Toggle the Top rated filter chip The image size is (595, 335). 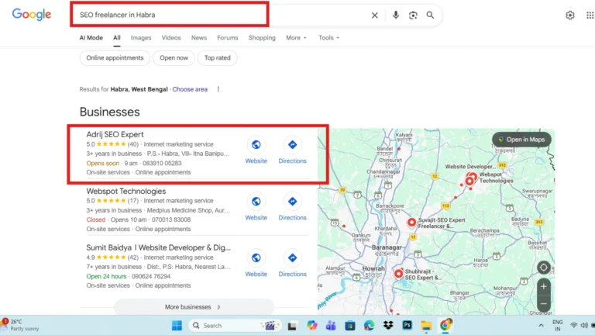pyautogui.click(x=218, y=58)
